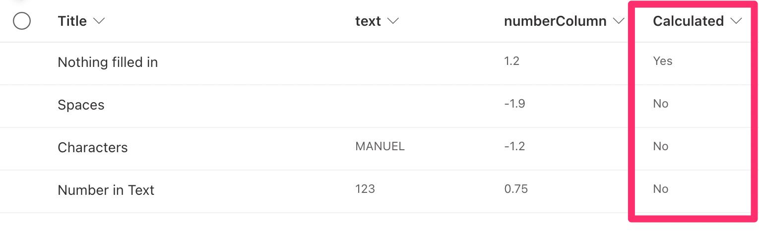Expand the Calculated column chevron

pos(736,21)
